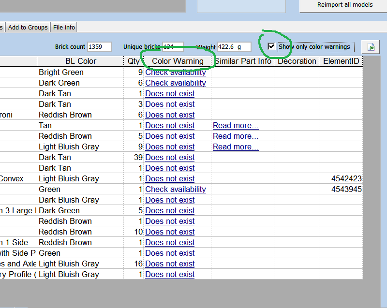Open Does not exist for Dark Green quantity 5
This screenshot has width=387, height=308.
(x=170, y=211)
